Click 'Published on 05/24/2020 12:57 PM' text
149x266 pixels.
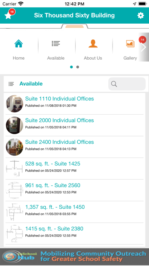click(51, 171)
